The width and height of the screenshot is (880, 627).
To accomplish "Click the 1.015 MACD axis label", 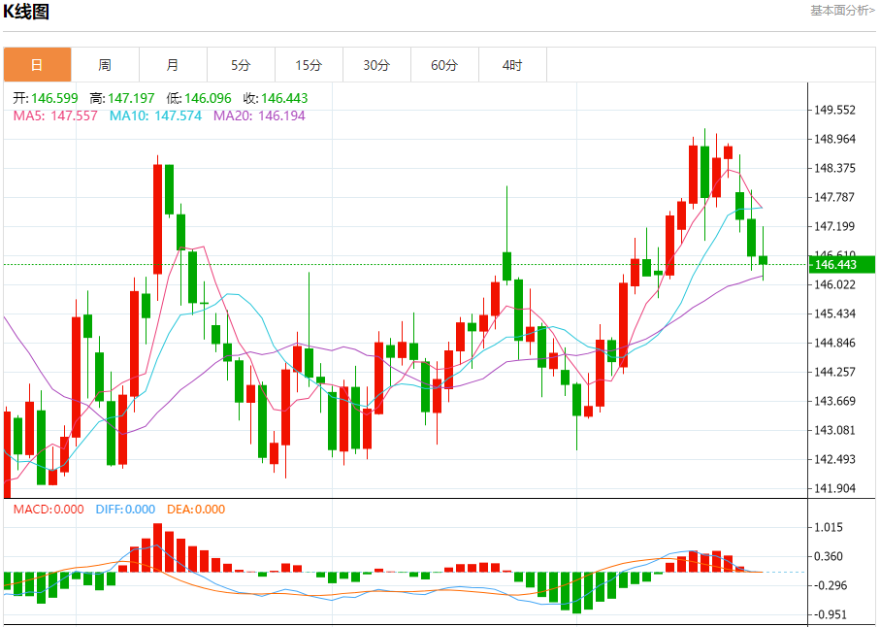I will (829, 528).
